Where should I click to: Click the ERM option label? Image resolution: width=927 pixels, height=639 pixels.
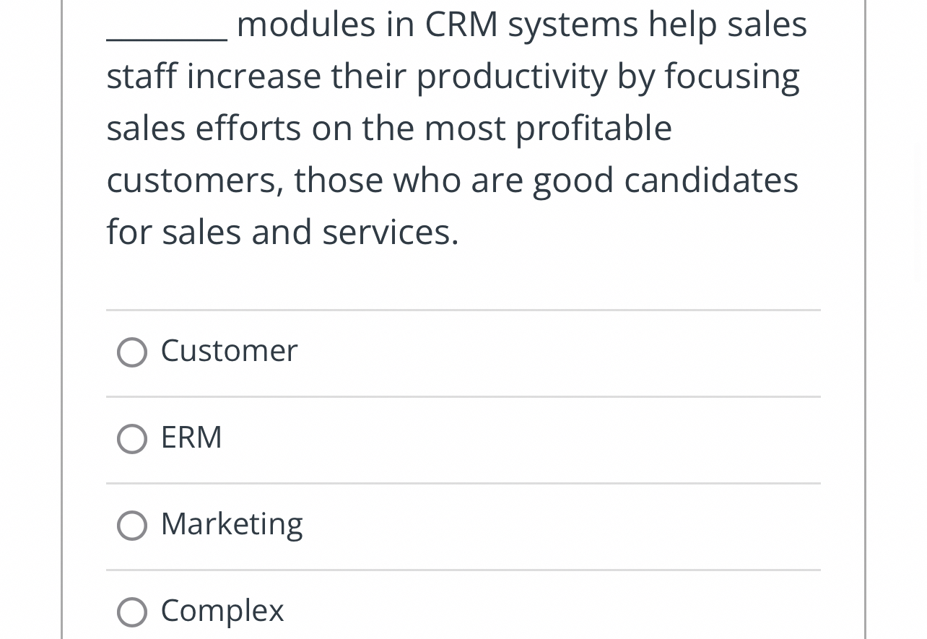pos(191,438)
